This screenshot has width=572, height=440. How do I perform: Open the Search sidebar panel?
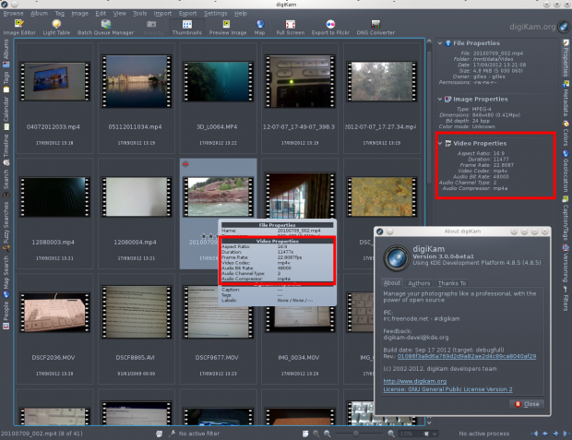pos(6,184)
